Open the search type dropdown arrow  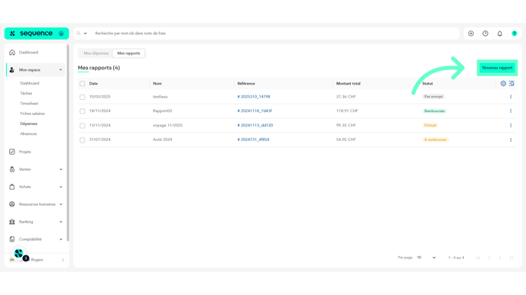(85, 34)
